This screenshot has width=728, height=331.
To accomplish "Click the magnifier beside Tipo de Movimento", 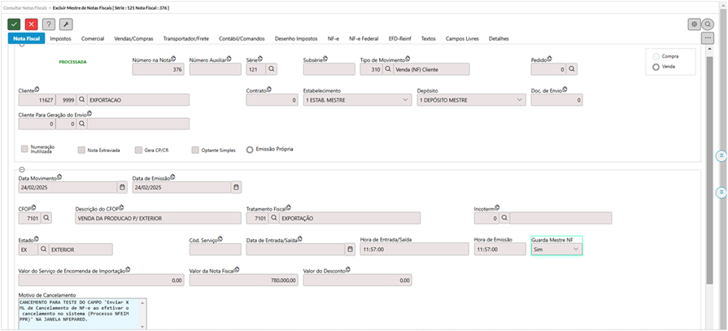I will [388, 69].
